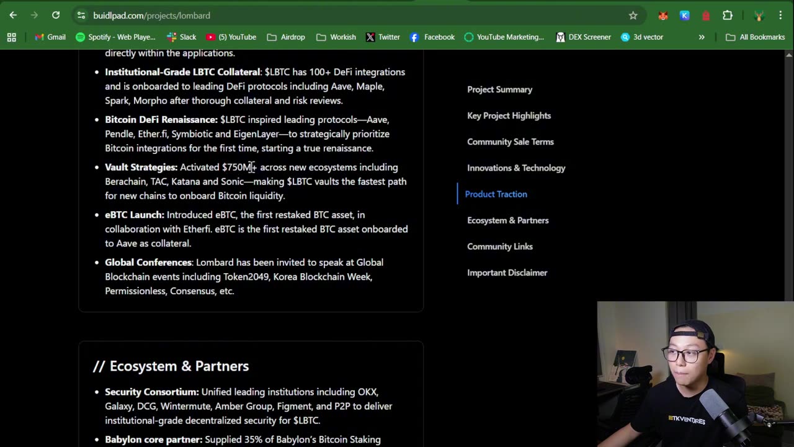Open the red extension icon
This screenshot has width=794, height=447.
point(706,16)
